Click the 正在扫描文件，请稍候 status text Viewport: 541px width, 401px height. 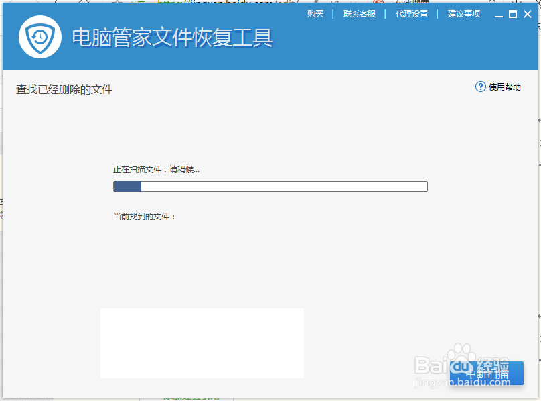coord(156,170)
